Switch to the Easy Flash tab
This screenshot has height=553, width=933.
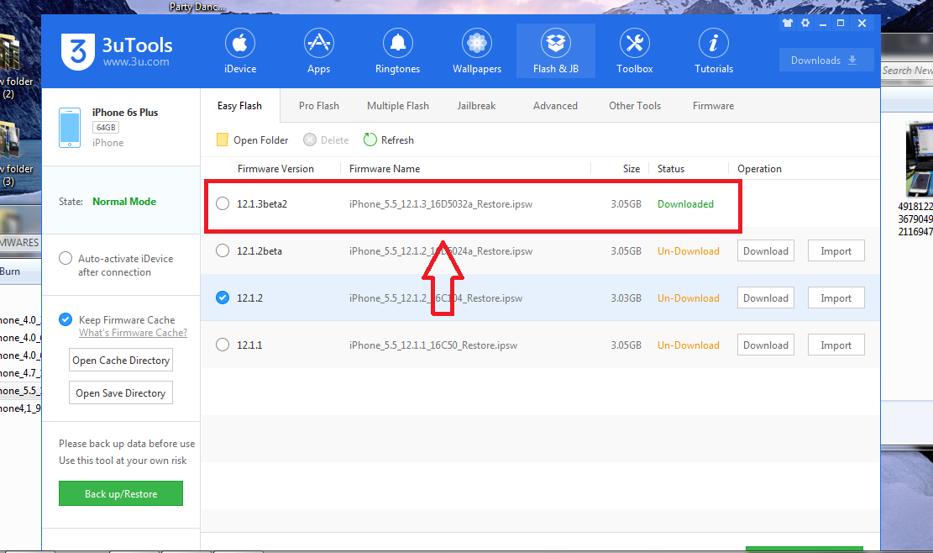(239, 105)
